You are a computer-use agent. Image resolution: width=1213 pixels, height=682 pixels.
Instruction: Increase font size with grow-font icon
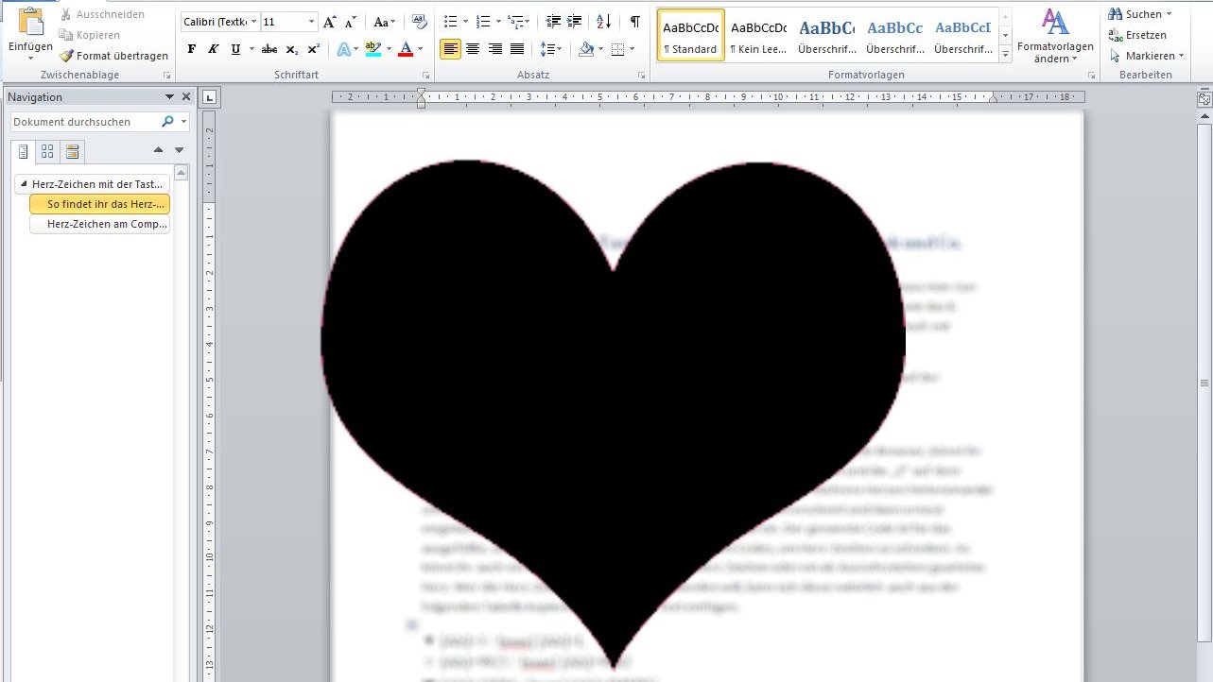tap(330, 22)
